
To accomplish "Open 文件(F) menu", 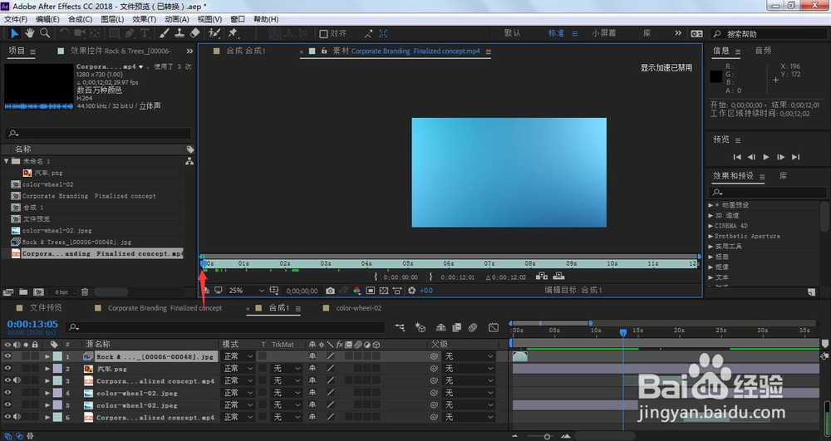I will point(15,19).
